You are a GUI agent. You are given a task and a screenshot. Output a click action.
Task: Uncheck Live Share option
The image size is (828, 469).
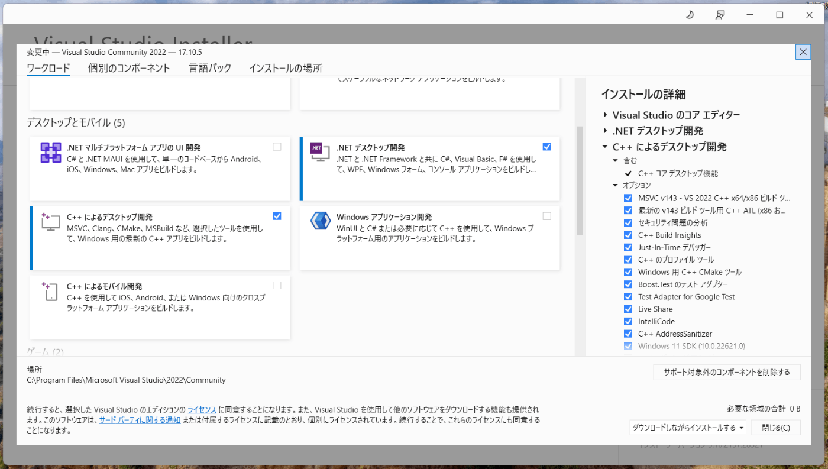coord(628,309)
